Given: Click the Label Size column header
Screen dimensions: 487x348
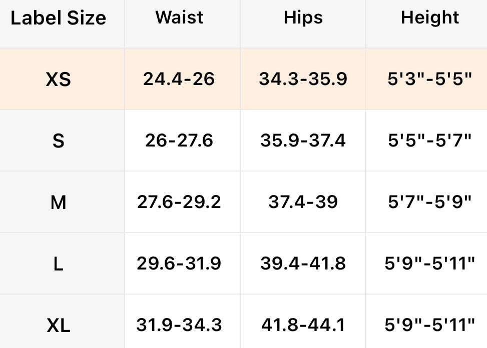Looking at the screenshot, I should 59,18.
